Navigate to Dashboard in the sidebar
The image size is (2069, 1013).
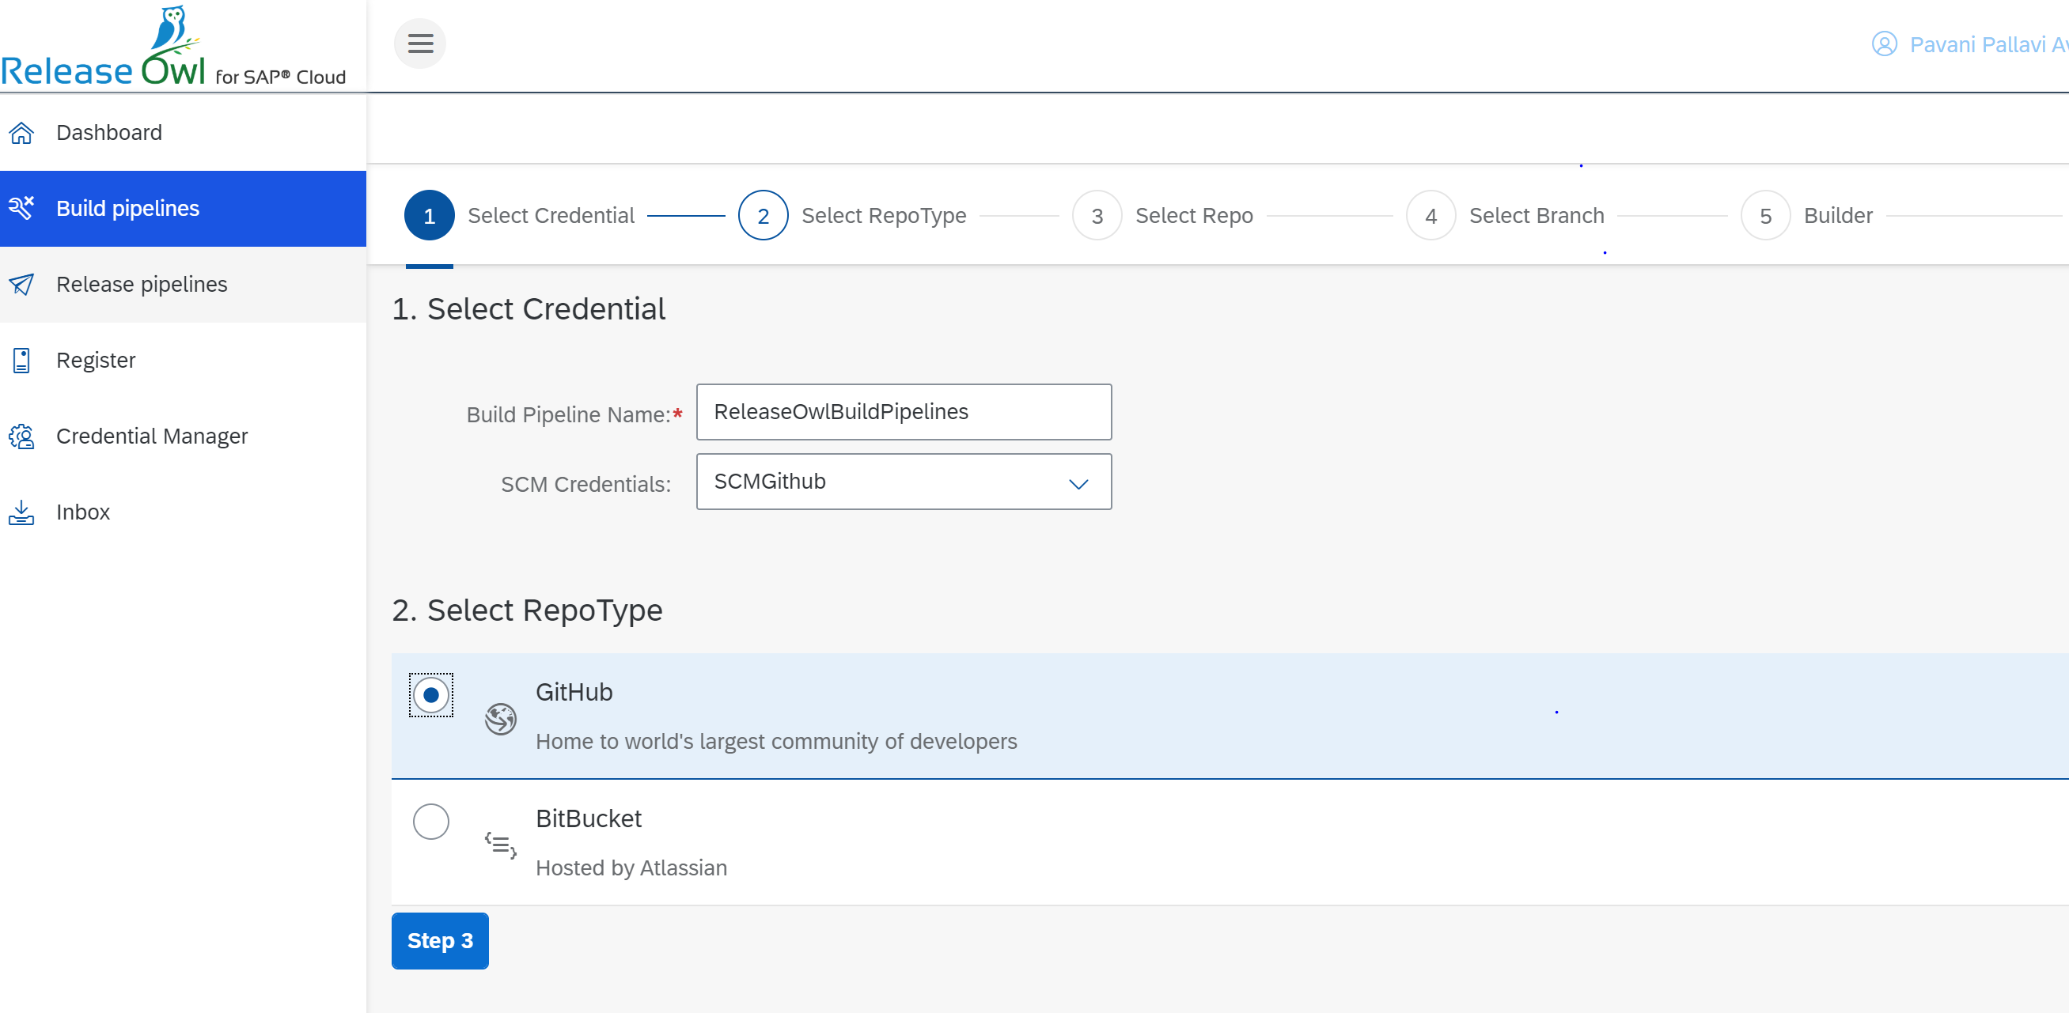coord(109,132)
